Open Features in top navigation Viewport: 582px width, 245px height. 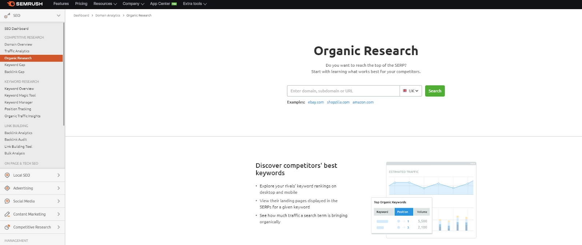click(61, 4)
